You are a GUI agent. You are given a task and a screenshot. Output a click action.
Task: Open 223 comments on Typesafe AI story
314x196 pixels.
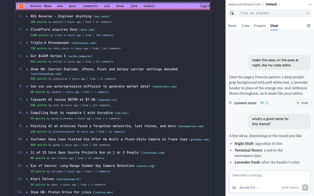click(x=101, y=105)
